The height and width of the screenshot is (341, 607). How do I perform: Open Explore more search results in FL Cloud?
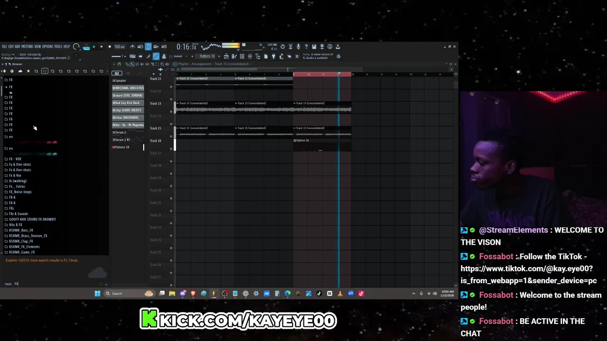point(42,260)
